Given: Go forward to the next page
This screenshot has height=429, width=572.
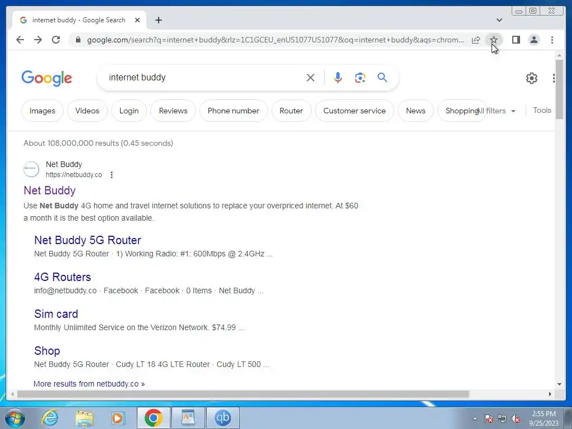Looking at the screenshot, I should coord(38,40).
